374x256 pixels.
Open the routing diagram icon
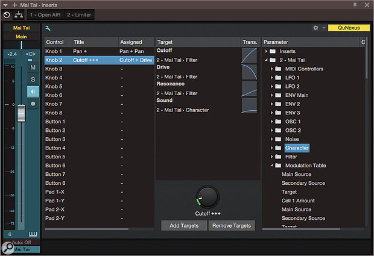point(19,15)
